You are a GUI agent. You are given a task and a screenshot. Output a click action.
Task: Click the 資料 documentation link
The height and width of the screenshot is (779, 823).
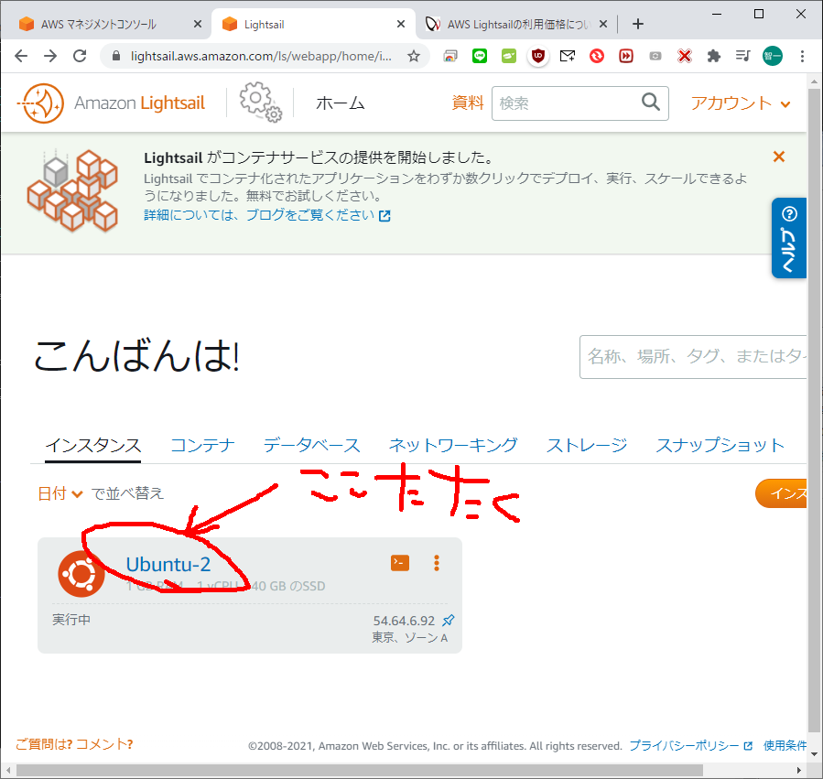(468, 103)
